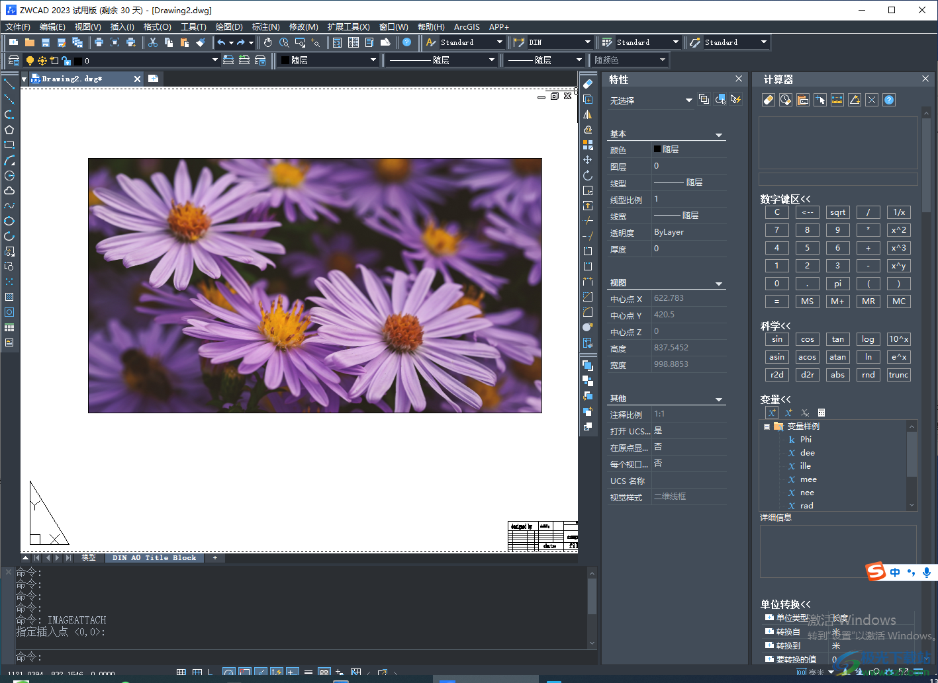Select the Circle tool in draw toolbar
The width and height of the screenshot is (938, 683).
point(9,175)
